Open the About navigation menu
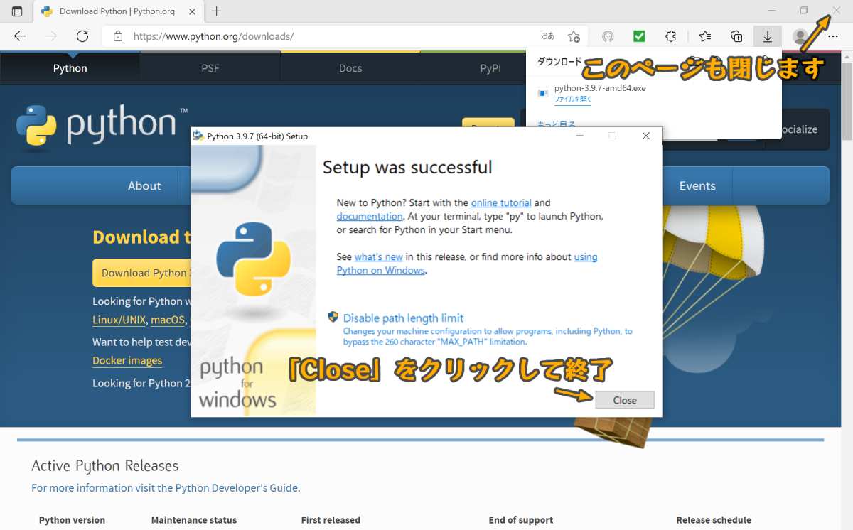 [144, 185]
